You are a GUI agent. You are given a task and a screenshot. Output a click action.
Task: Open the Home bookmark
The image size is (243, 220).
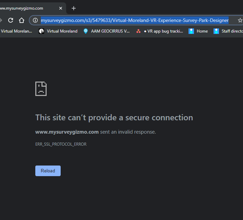pos(198,31)
